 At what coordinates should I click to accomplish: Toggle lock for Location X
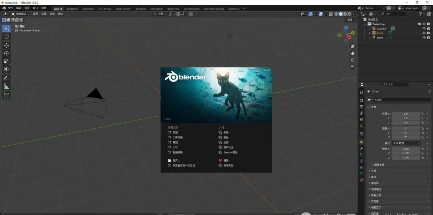pos(423,114)
